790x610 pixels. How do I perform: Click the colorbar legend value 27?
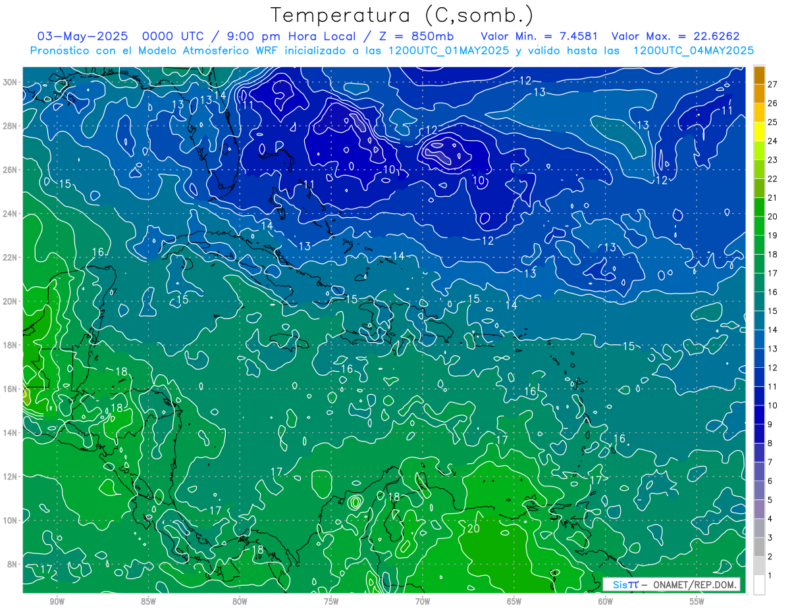(x=773, y=84)
